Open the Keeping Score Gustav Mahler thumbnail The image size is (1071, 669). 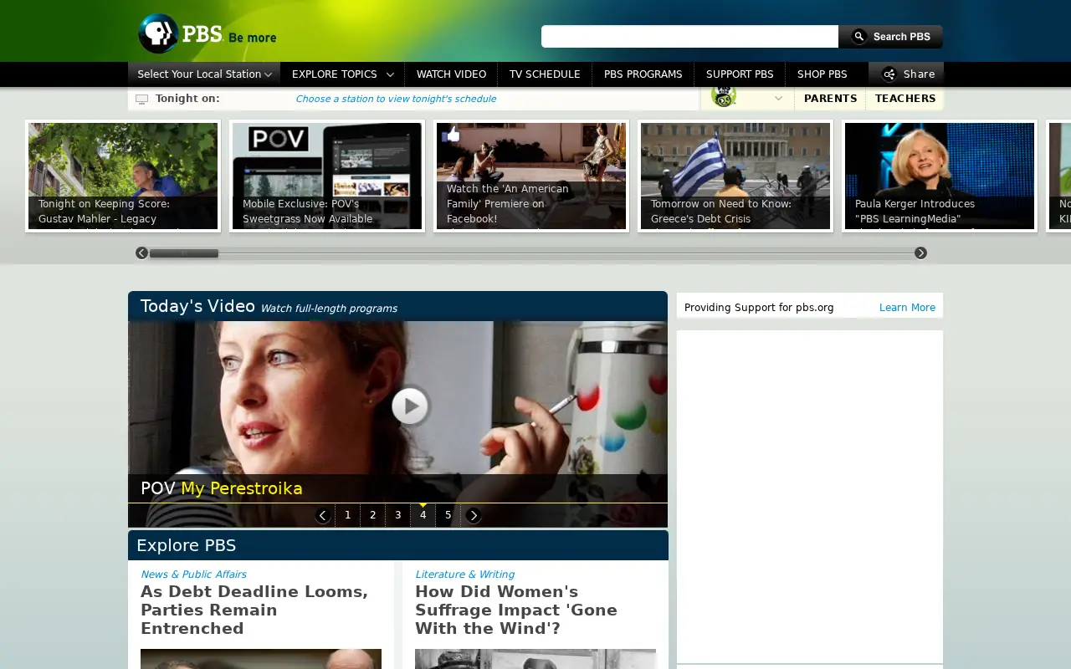123,176
